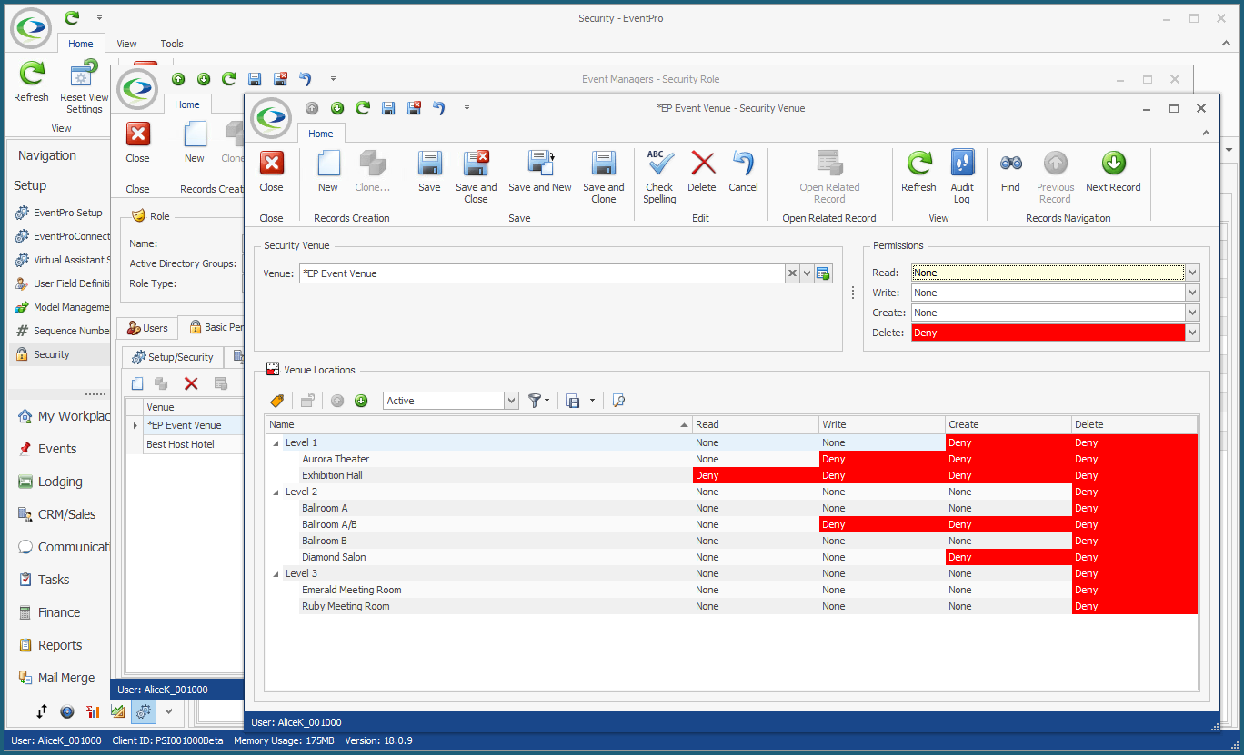
Task: Click the magnifier search icon in Venue Locations toolbar
Action: pyautogui.click(x=618, y=401)
